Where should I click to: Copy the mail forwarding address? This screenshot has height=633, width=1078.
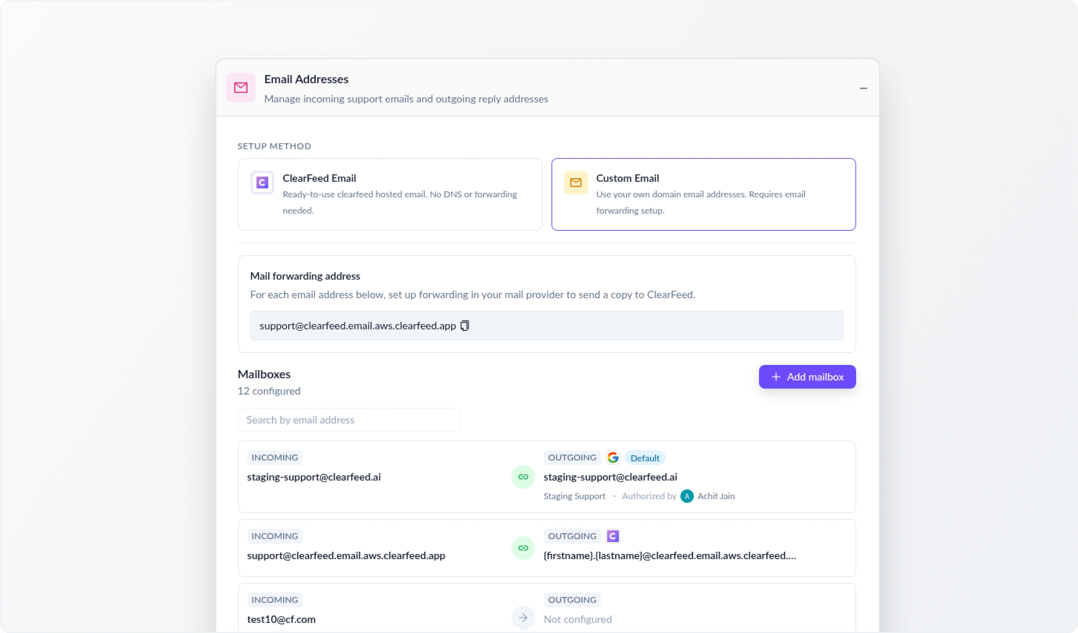click(x=465, y=325)
